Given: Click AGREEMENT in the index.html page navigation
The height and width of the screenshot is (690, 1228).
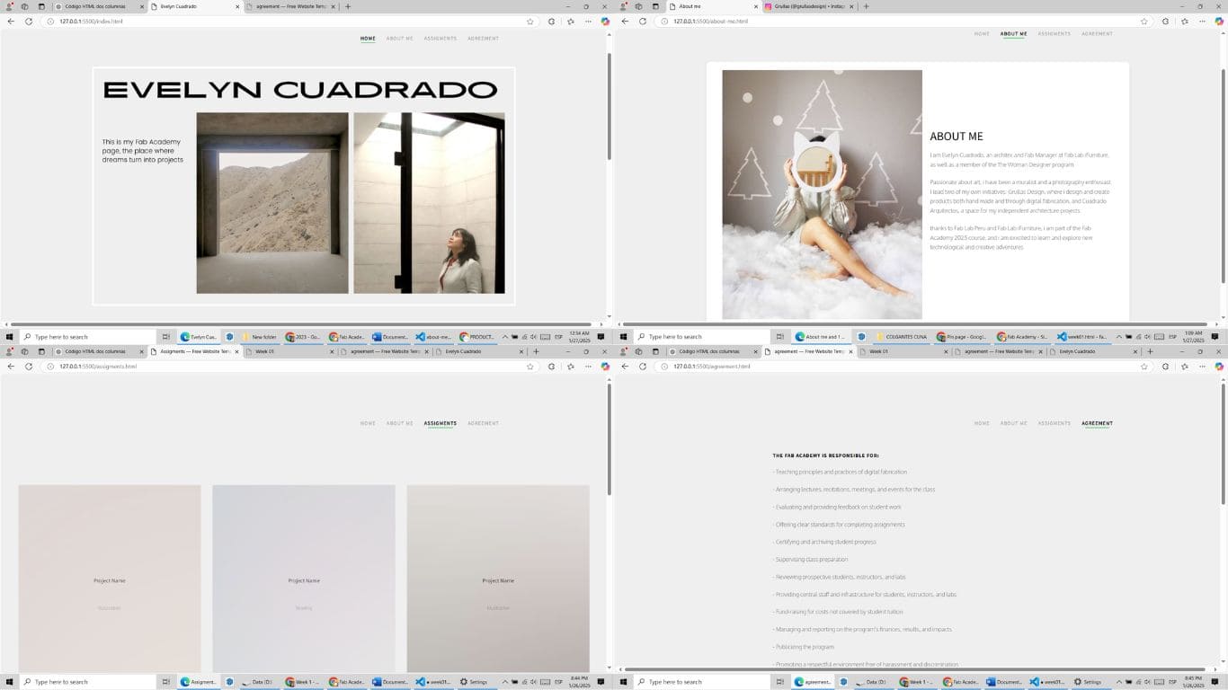Looking at the screenshot, I should tap(483, 39).
